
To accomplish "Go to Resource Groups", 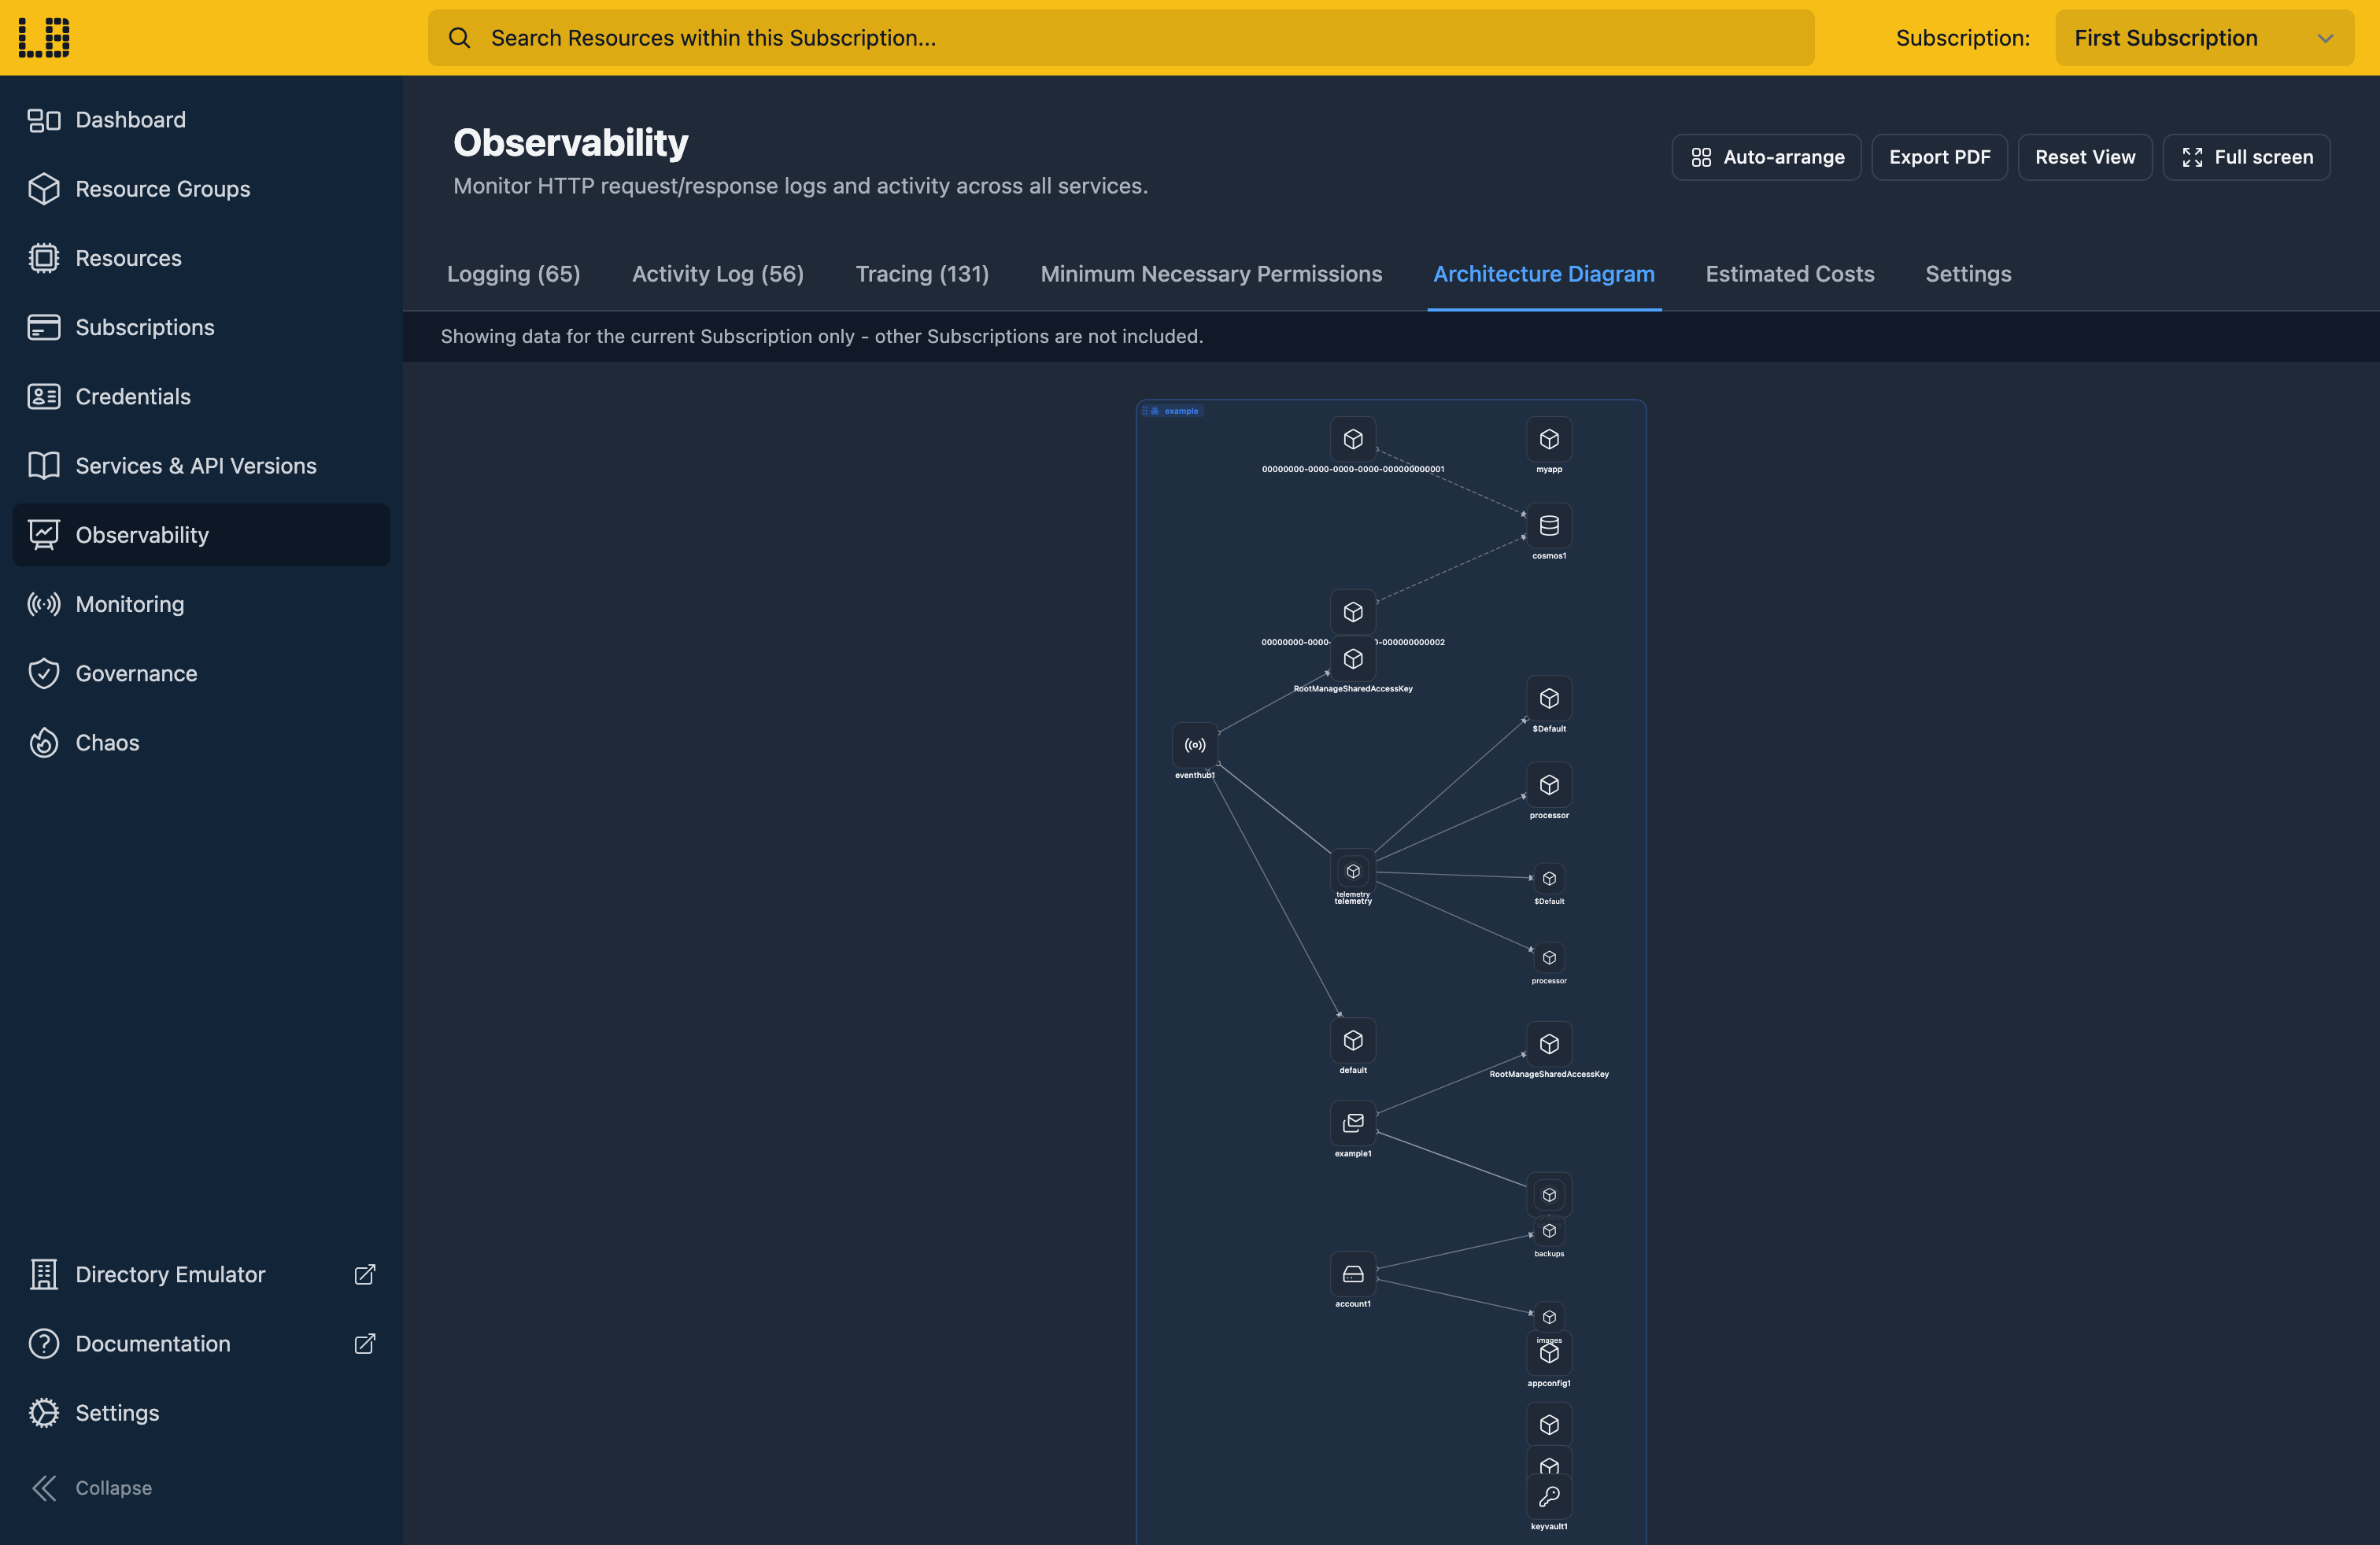I will pyautogui.click(x=201, y=189).
